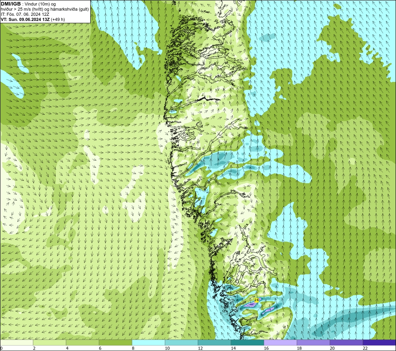Select the 4-6 m/s green legend swatch

tap(82, 342)
